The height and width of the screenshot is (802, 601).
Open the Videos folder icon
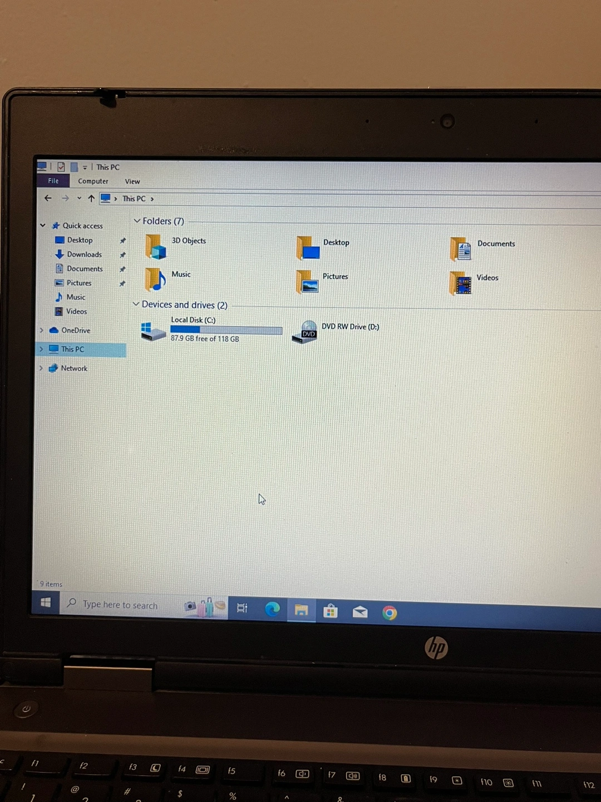click(x=460, y=283)
